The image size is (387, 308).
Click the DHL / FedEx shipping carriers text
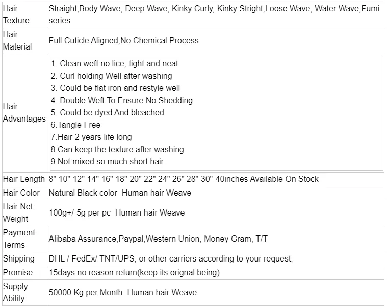pos(170,259)
